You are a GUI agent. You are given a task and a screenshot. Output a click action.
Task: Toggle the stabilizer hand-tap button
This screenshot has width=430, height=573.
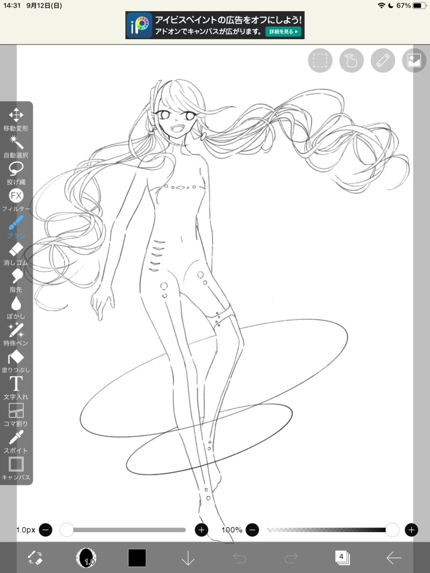[x=352, y=60]
